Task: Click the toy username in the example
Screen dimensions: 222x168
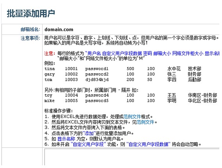Action: [48, 95]
